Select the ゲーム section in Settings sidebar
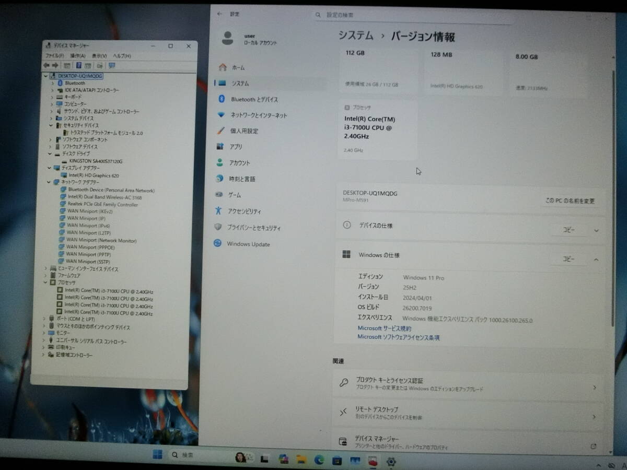 [x=235, y=195]
